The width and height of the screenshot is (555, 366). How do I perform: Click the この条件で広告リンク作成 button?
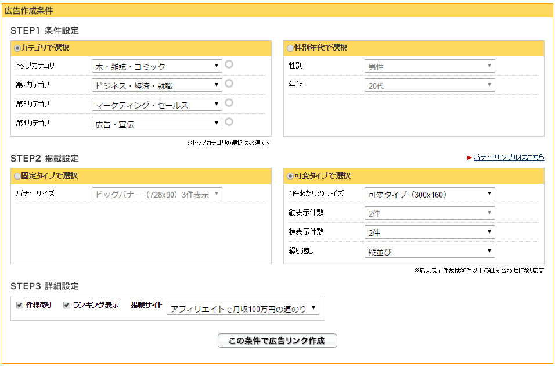click(277, 340)
